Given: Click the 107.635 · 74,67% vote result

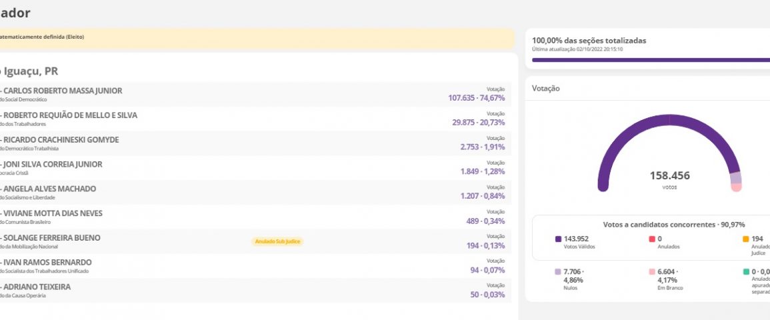Looking at the screenshot, I should [x=476, y=98].
